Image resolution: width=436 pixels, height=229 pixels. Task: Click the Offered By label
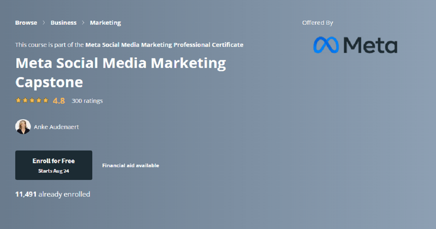tap(318, 23)
